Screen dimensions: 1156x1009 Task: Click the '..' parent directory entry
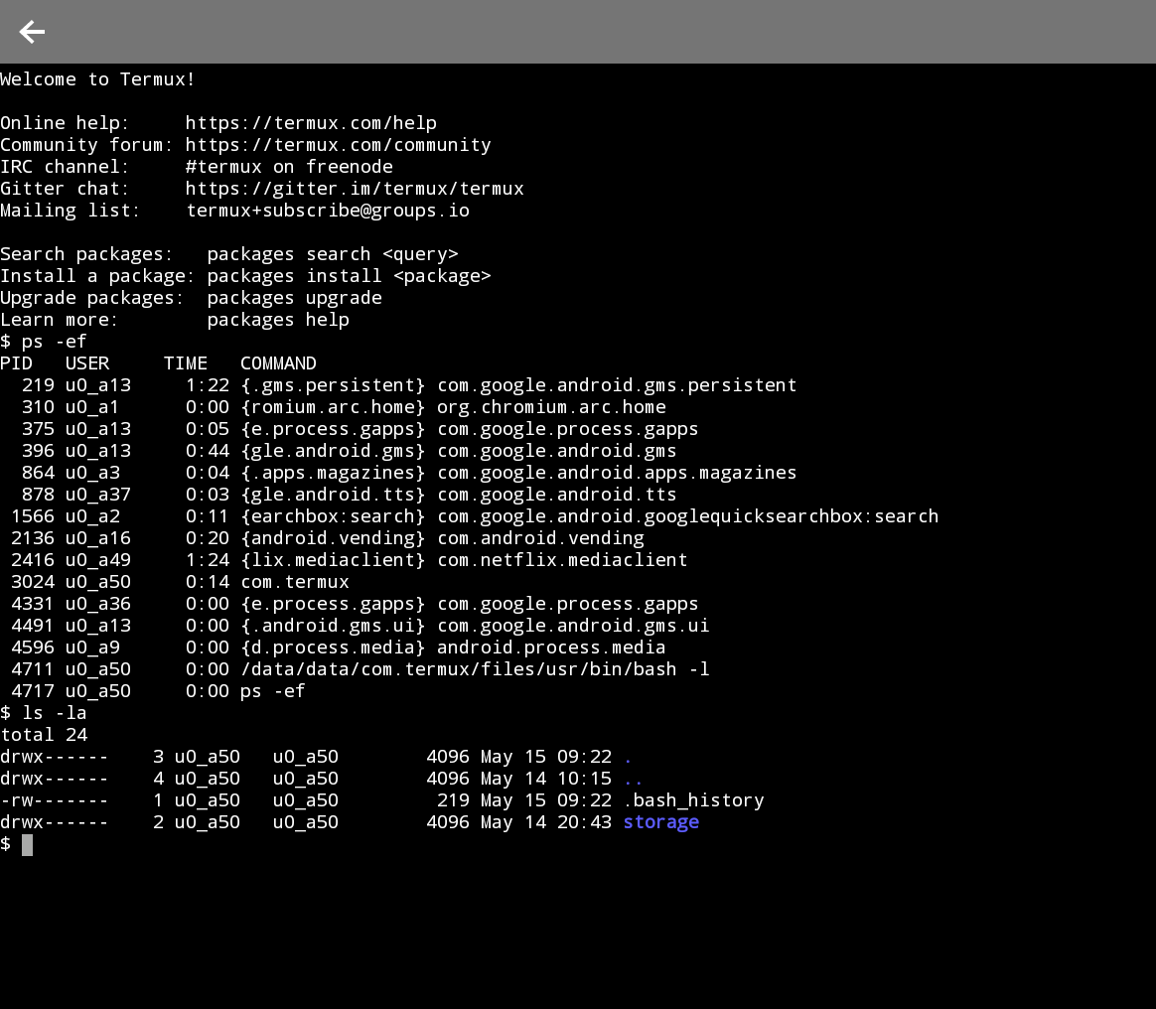coord(634,782)
